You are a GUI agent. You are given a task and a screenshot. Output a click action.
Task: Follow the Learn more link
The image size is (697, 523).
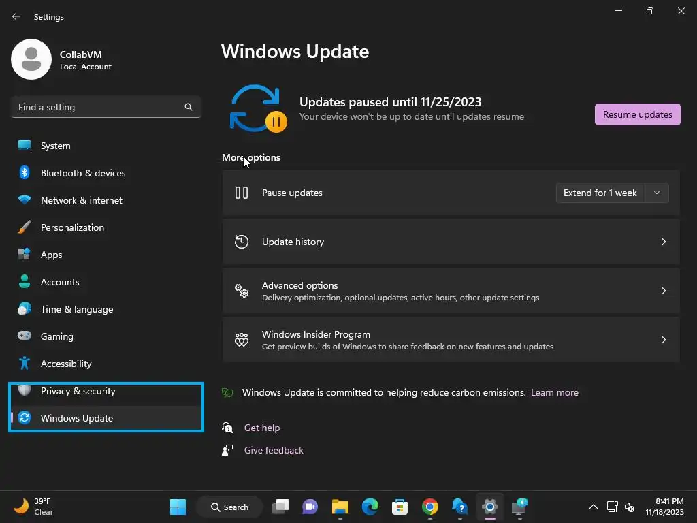tap(554, 392)
